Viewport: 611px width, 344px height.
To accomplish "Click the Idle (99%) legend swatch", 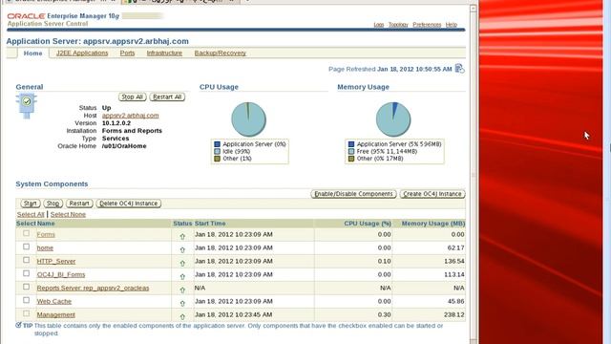I will click(x=217, y=151).
